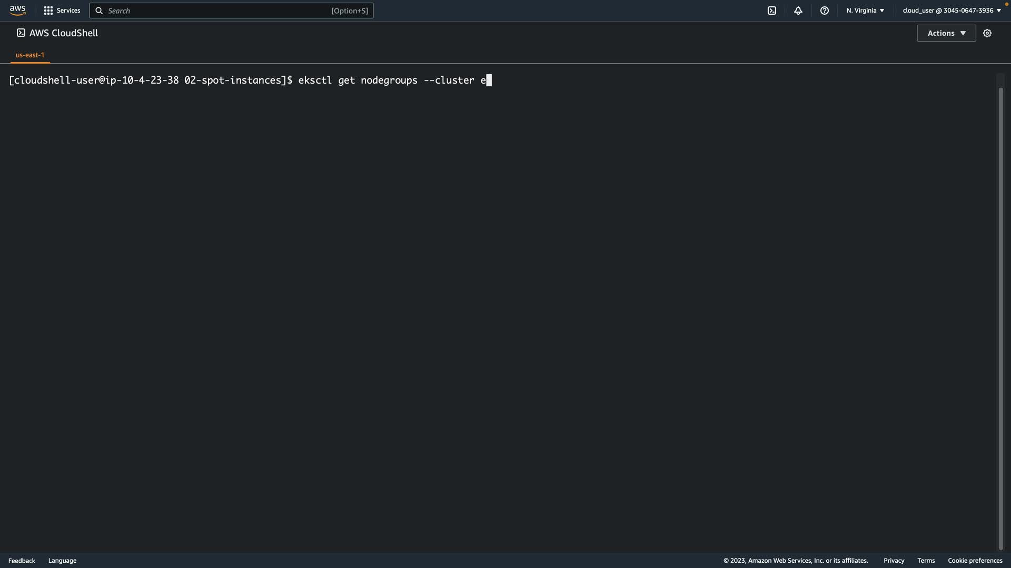Open the help question mark icon
This screenshot has height=568, width=1011.
click(825, 11)
